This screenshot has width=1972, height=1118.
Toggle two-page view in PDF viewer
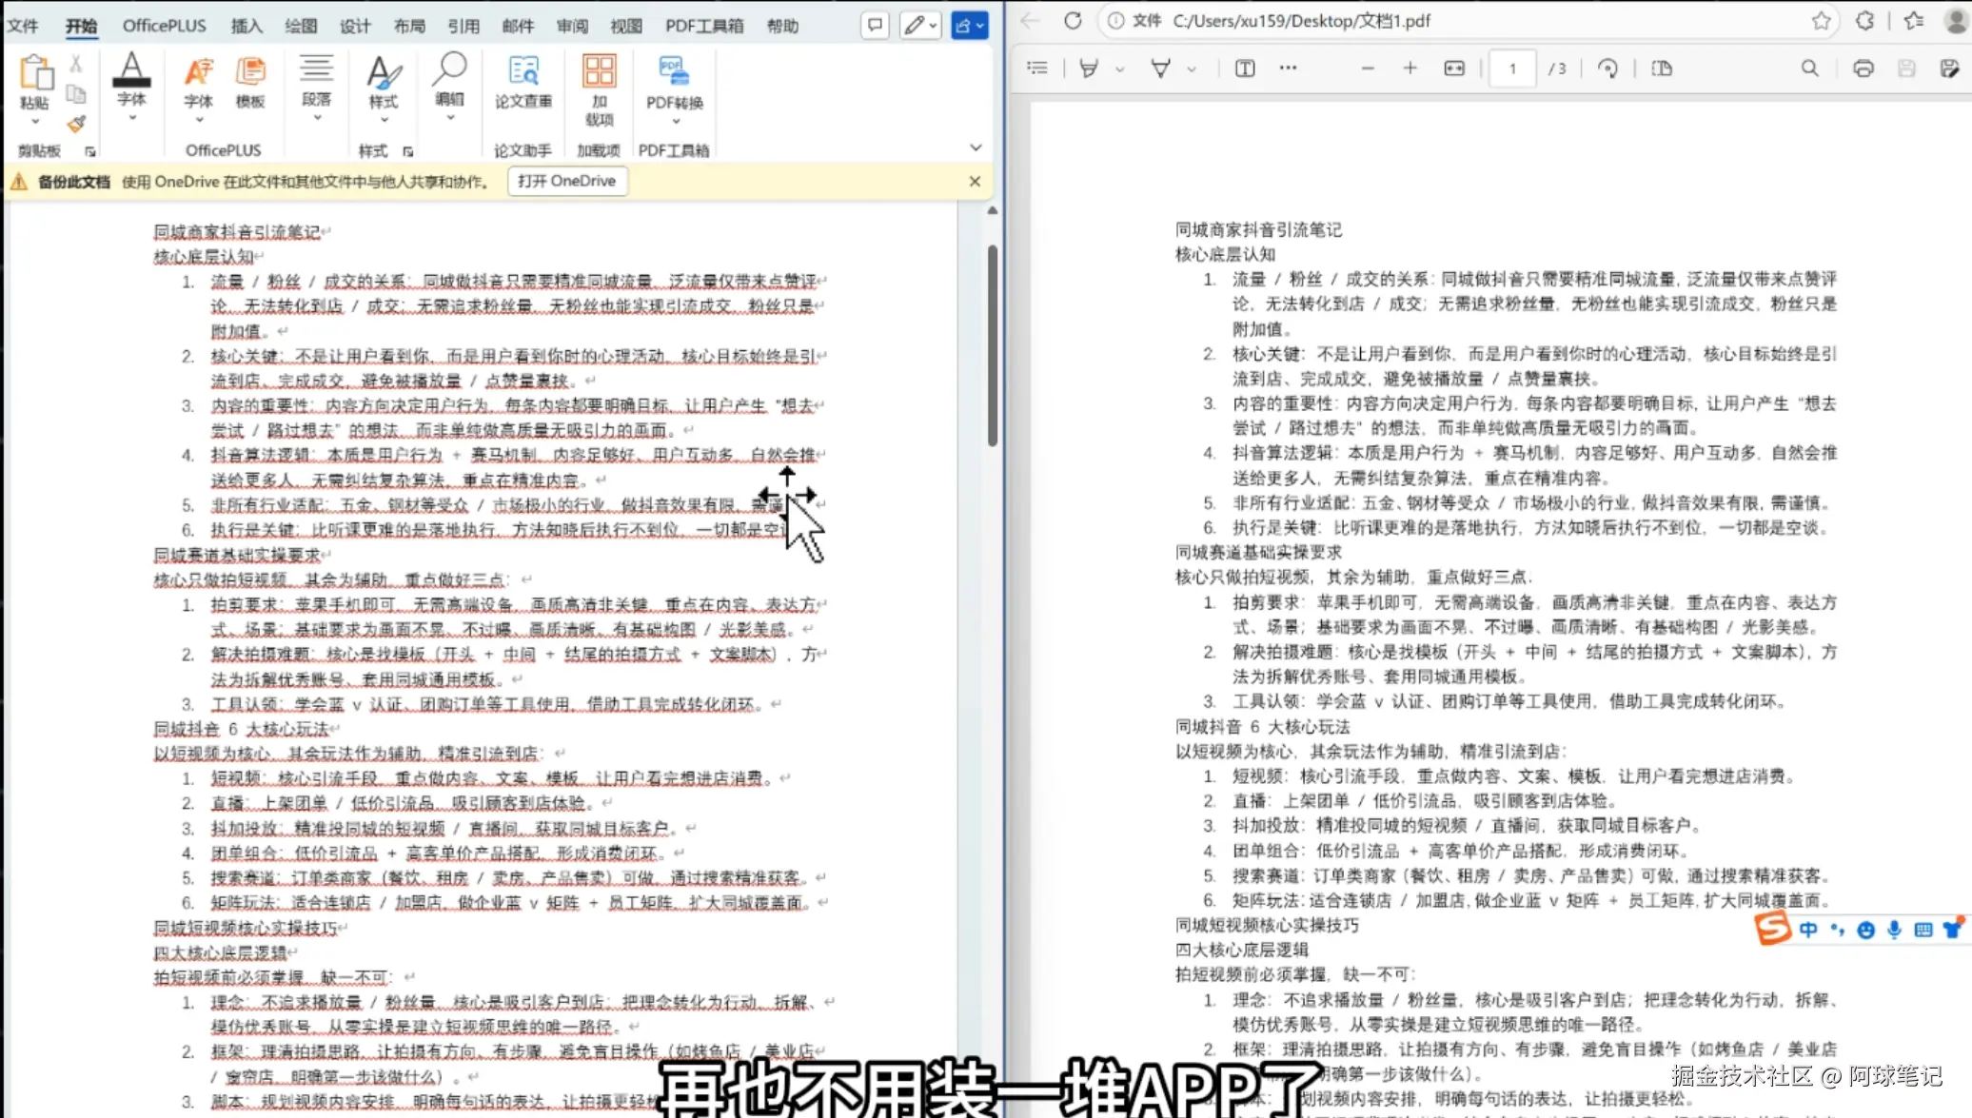(x=1662, y=68)
